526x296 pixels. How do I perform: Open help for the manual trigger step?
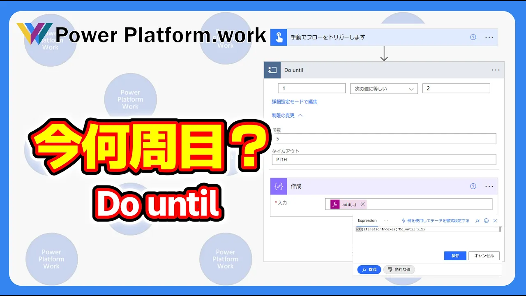tap(473, 37)
